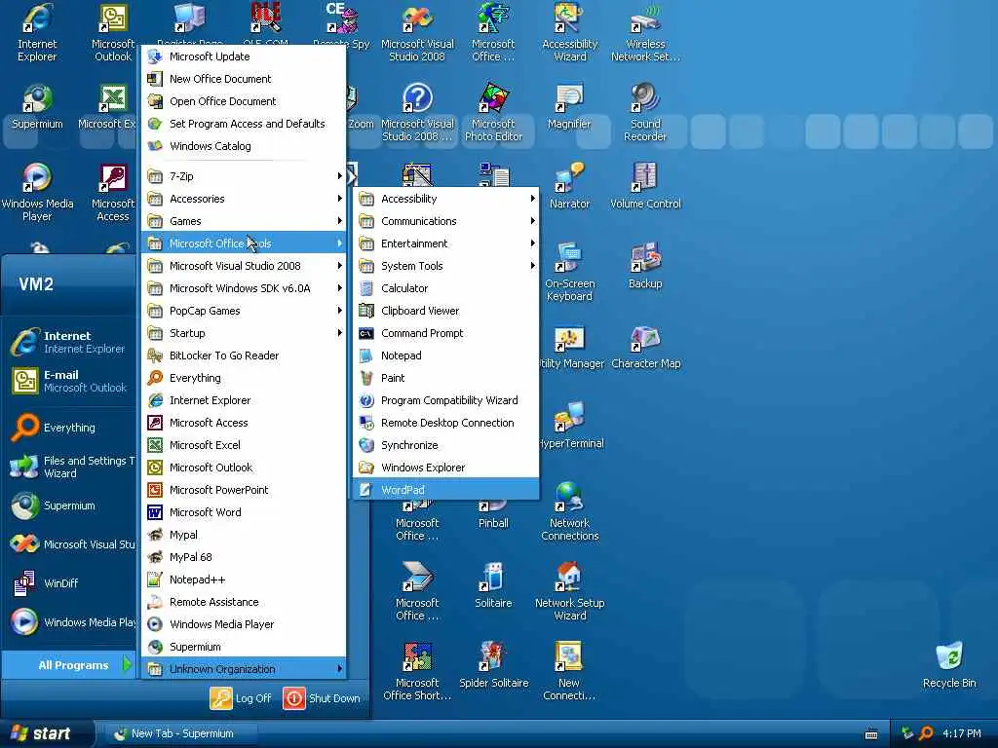Open Microsoft Access desktop shortcut
This screenshot has width=998, height=748.
(113, 192)
